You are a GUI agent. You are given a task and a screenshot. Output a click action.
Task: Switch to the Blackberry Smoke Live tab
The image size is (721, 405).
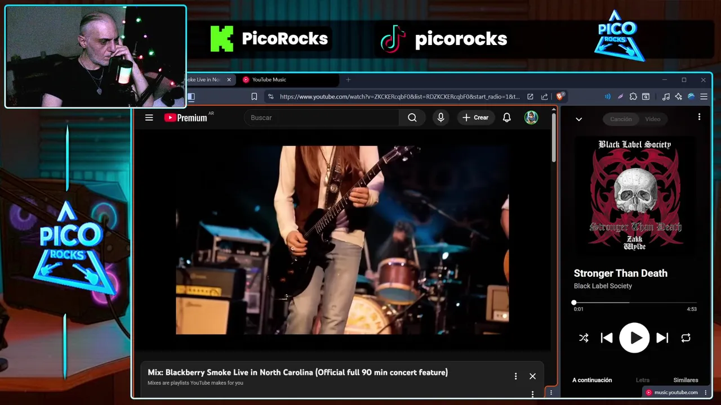(204, 80)
